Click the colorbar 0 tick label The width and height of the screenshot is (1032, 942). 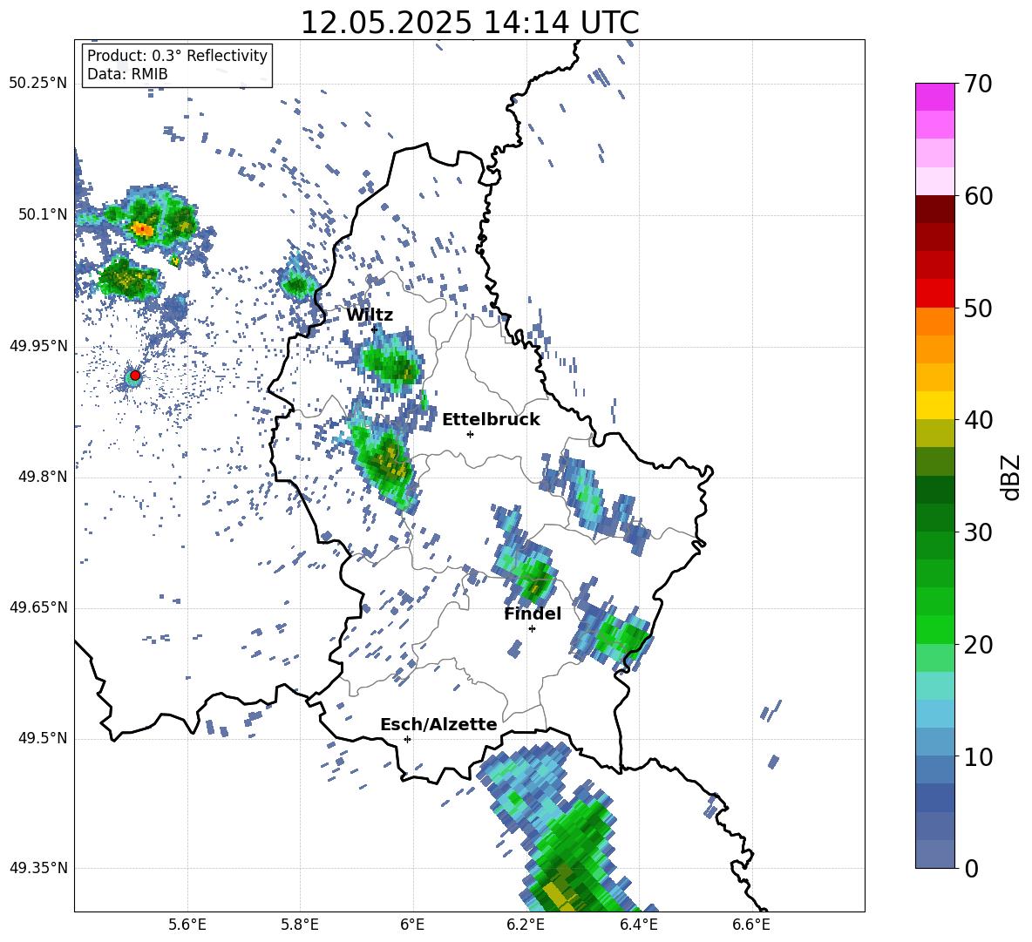(972, 868)
